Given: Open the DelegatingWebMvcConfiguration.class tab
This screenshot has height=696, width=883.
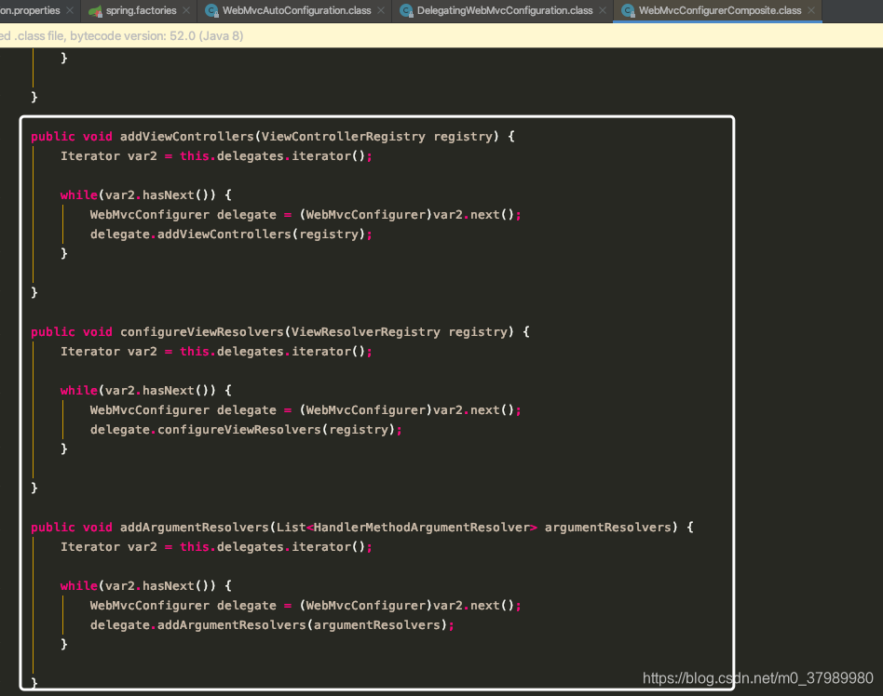Looking at the screenshot, I should [505, 10].
